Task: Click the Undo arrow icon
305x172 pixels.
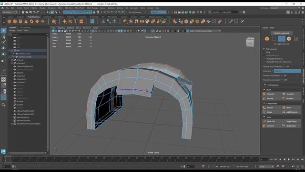Action: 34,12
